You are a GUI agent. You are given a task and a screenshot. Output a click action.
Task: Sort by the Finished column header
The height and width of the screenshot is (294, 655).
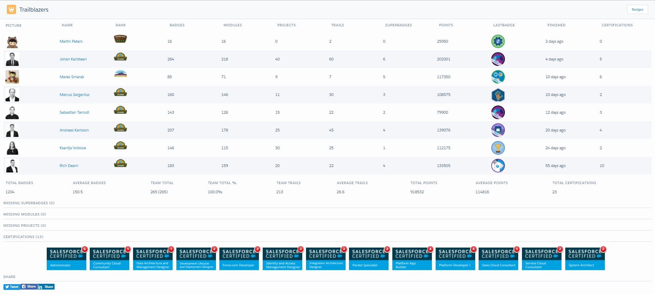pyautogui.click(x=556, y=25)
